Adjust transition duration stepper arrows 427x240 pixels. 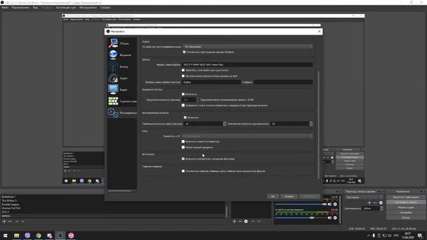[x=382, y=209]
